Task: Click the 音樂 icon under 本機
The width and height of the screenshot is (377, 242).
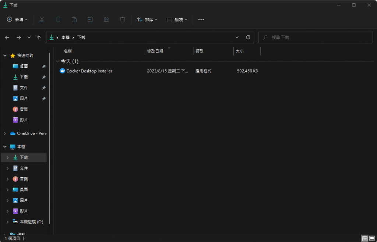Action: 15,179
